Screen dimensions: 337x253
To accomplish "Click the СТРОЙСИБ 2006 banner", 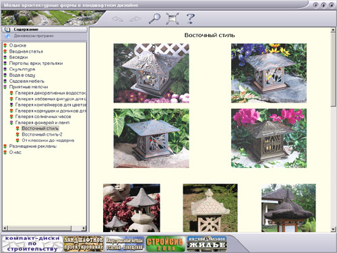I will click(165, 244).
